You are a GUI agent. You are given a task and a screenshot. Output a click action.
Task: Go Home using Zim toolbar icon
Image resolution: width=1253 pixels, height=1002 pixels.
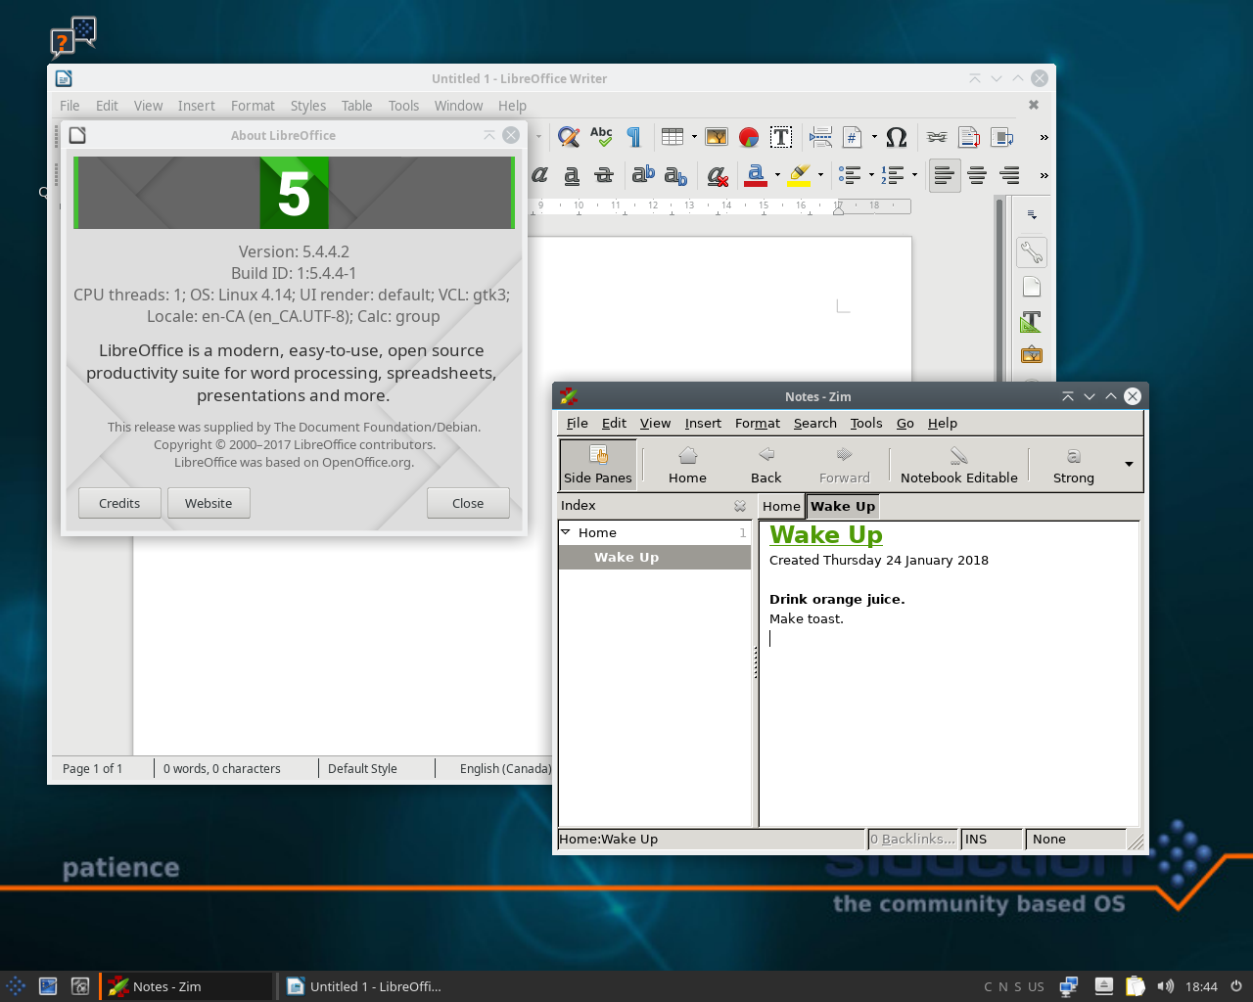[x=687, y=464]
